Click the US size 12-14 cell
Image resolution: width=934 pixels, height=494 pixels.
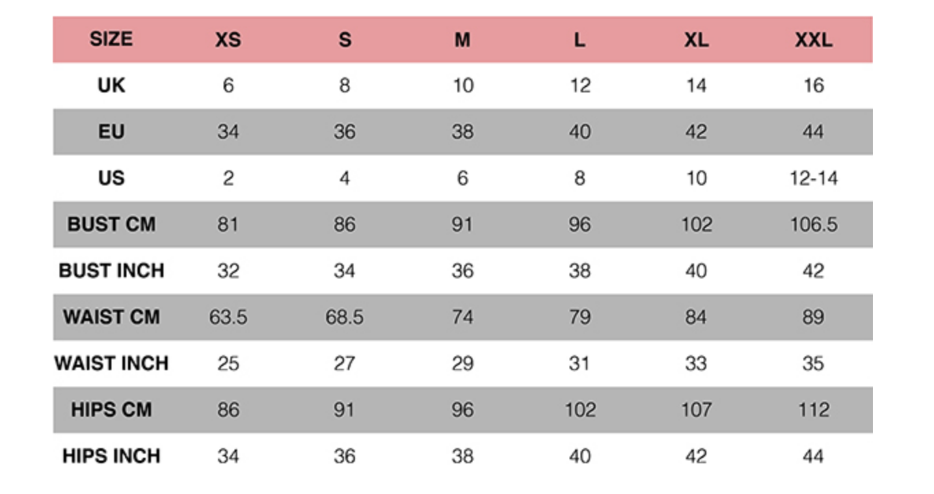(x=813, y=178)
